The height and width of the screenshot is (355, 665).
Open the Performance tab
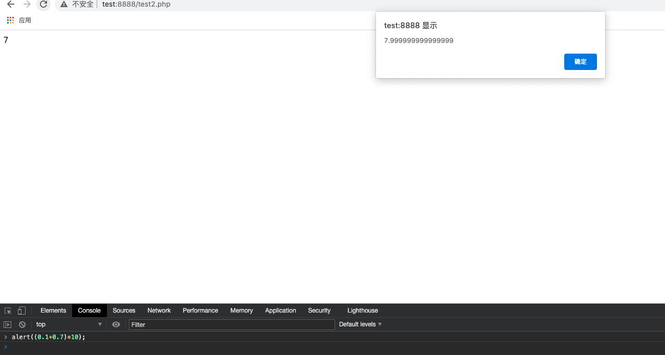coord(201,311)
